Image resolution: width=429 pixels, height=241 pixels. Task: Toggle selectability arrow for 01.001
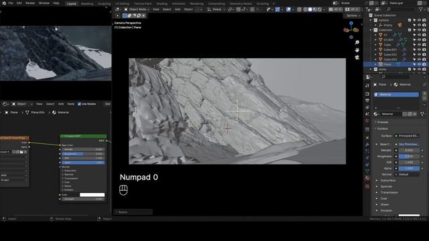pos(414,40)
